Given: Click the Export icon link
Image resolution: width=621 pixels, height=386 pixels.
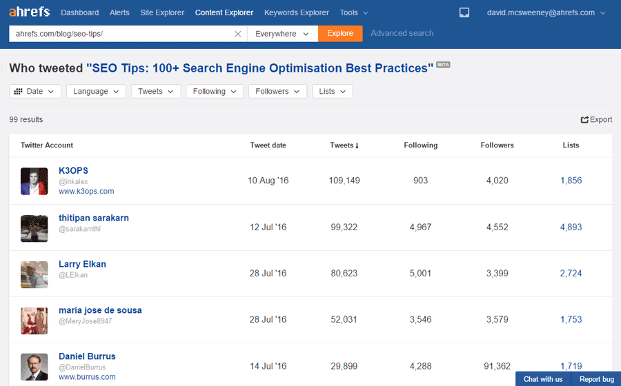Looking at the screenshot, I should tap(596, 119).
